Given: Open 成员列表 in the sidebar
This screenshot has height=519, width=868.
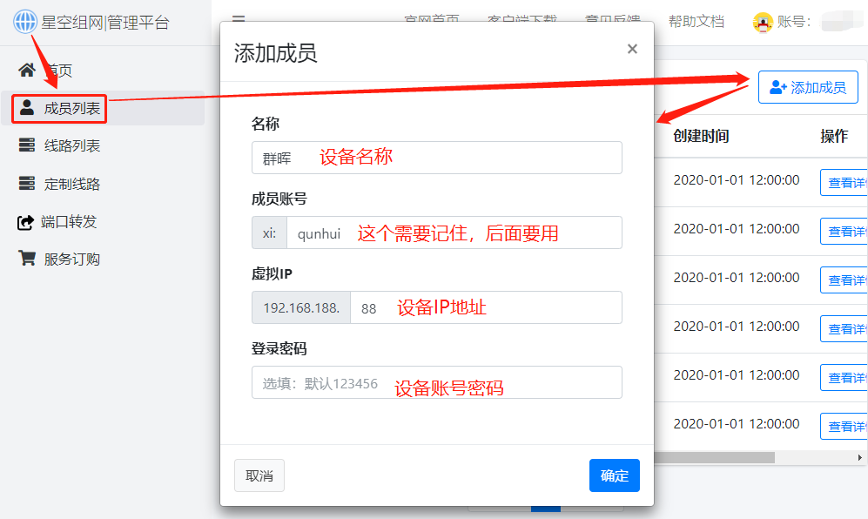Looking at the screenshot, I should [71, 109].
